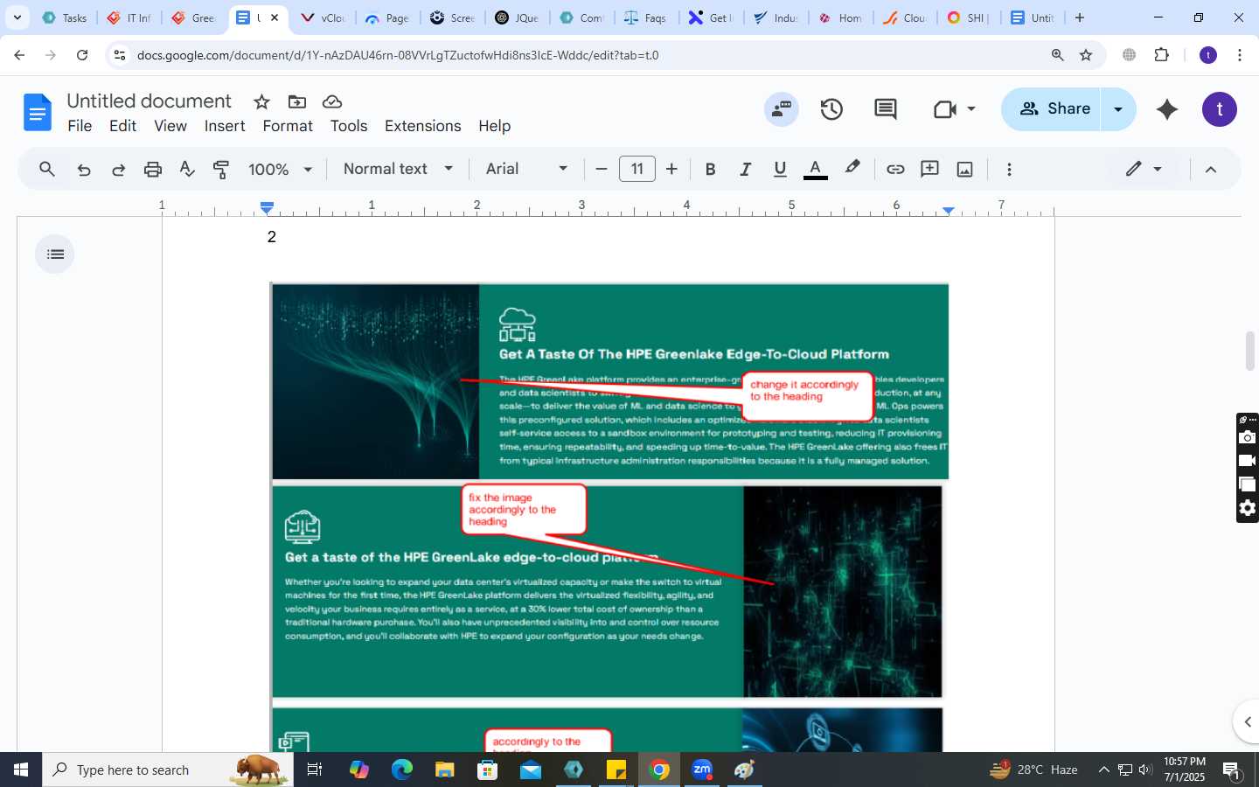1259x787 pixels.
Task: Open the Windows Start menu
Action: click(21, 770)
